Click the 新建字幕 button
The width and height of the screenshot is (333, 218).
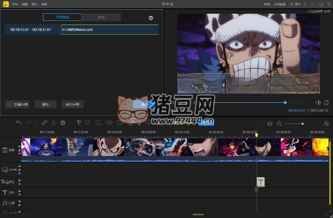click(x=18, y=104)
